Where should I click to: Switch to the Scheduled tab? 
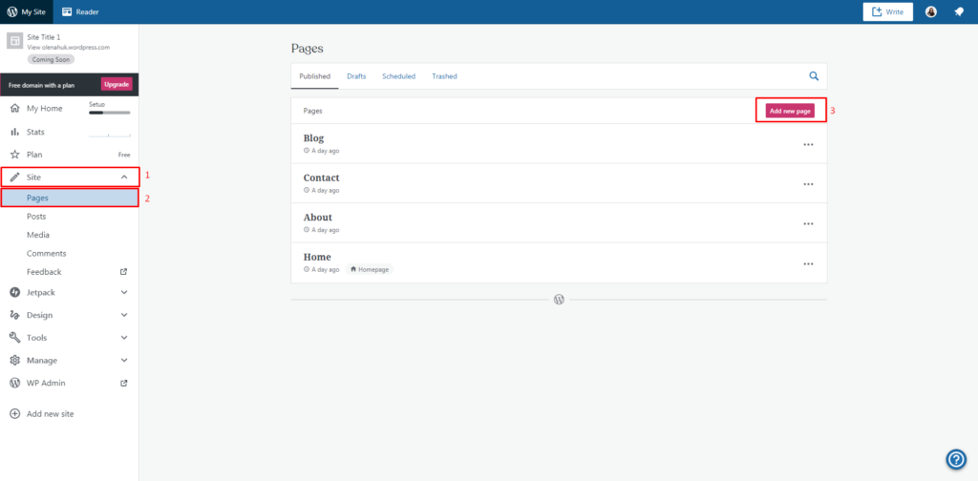pos(398,76)
